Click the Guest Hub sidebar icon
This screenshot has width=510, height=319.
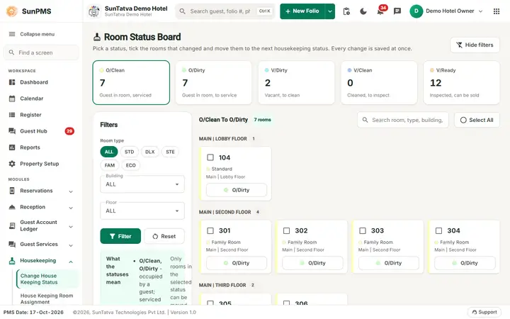(12, 131)
